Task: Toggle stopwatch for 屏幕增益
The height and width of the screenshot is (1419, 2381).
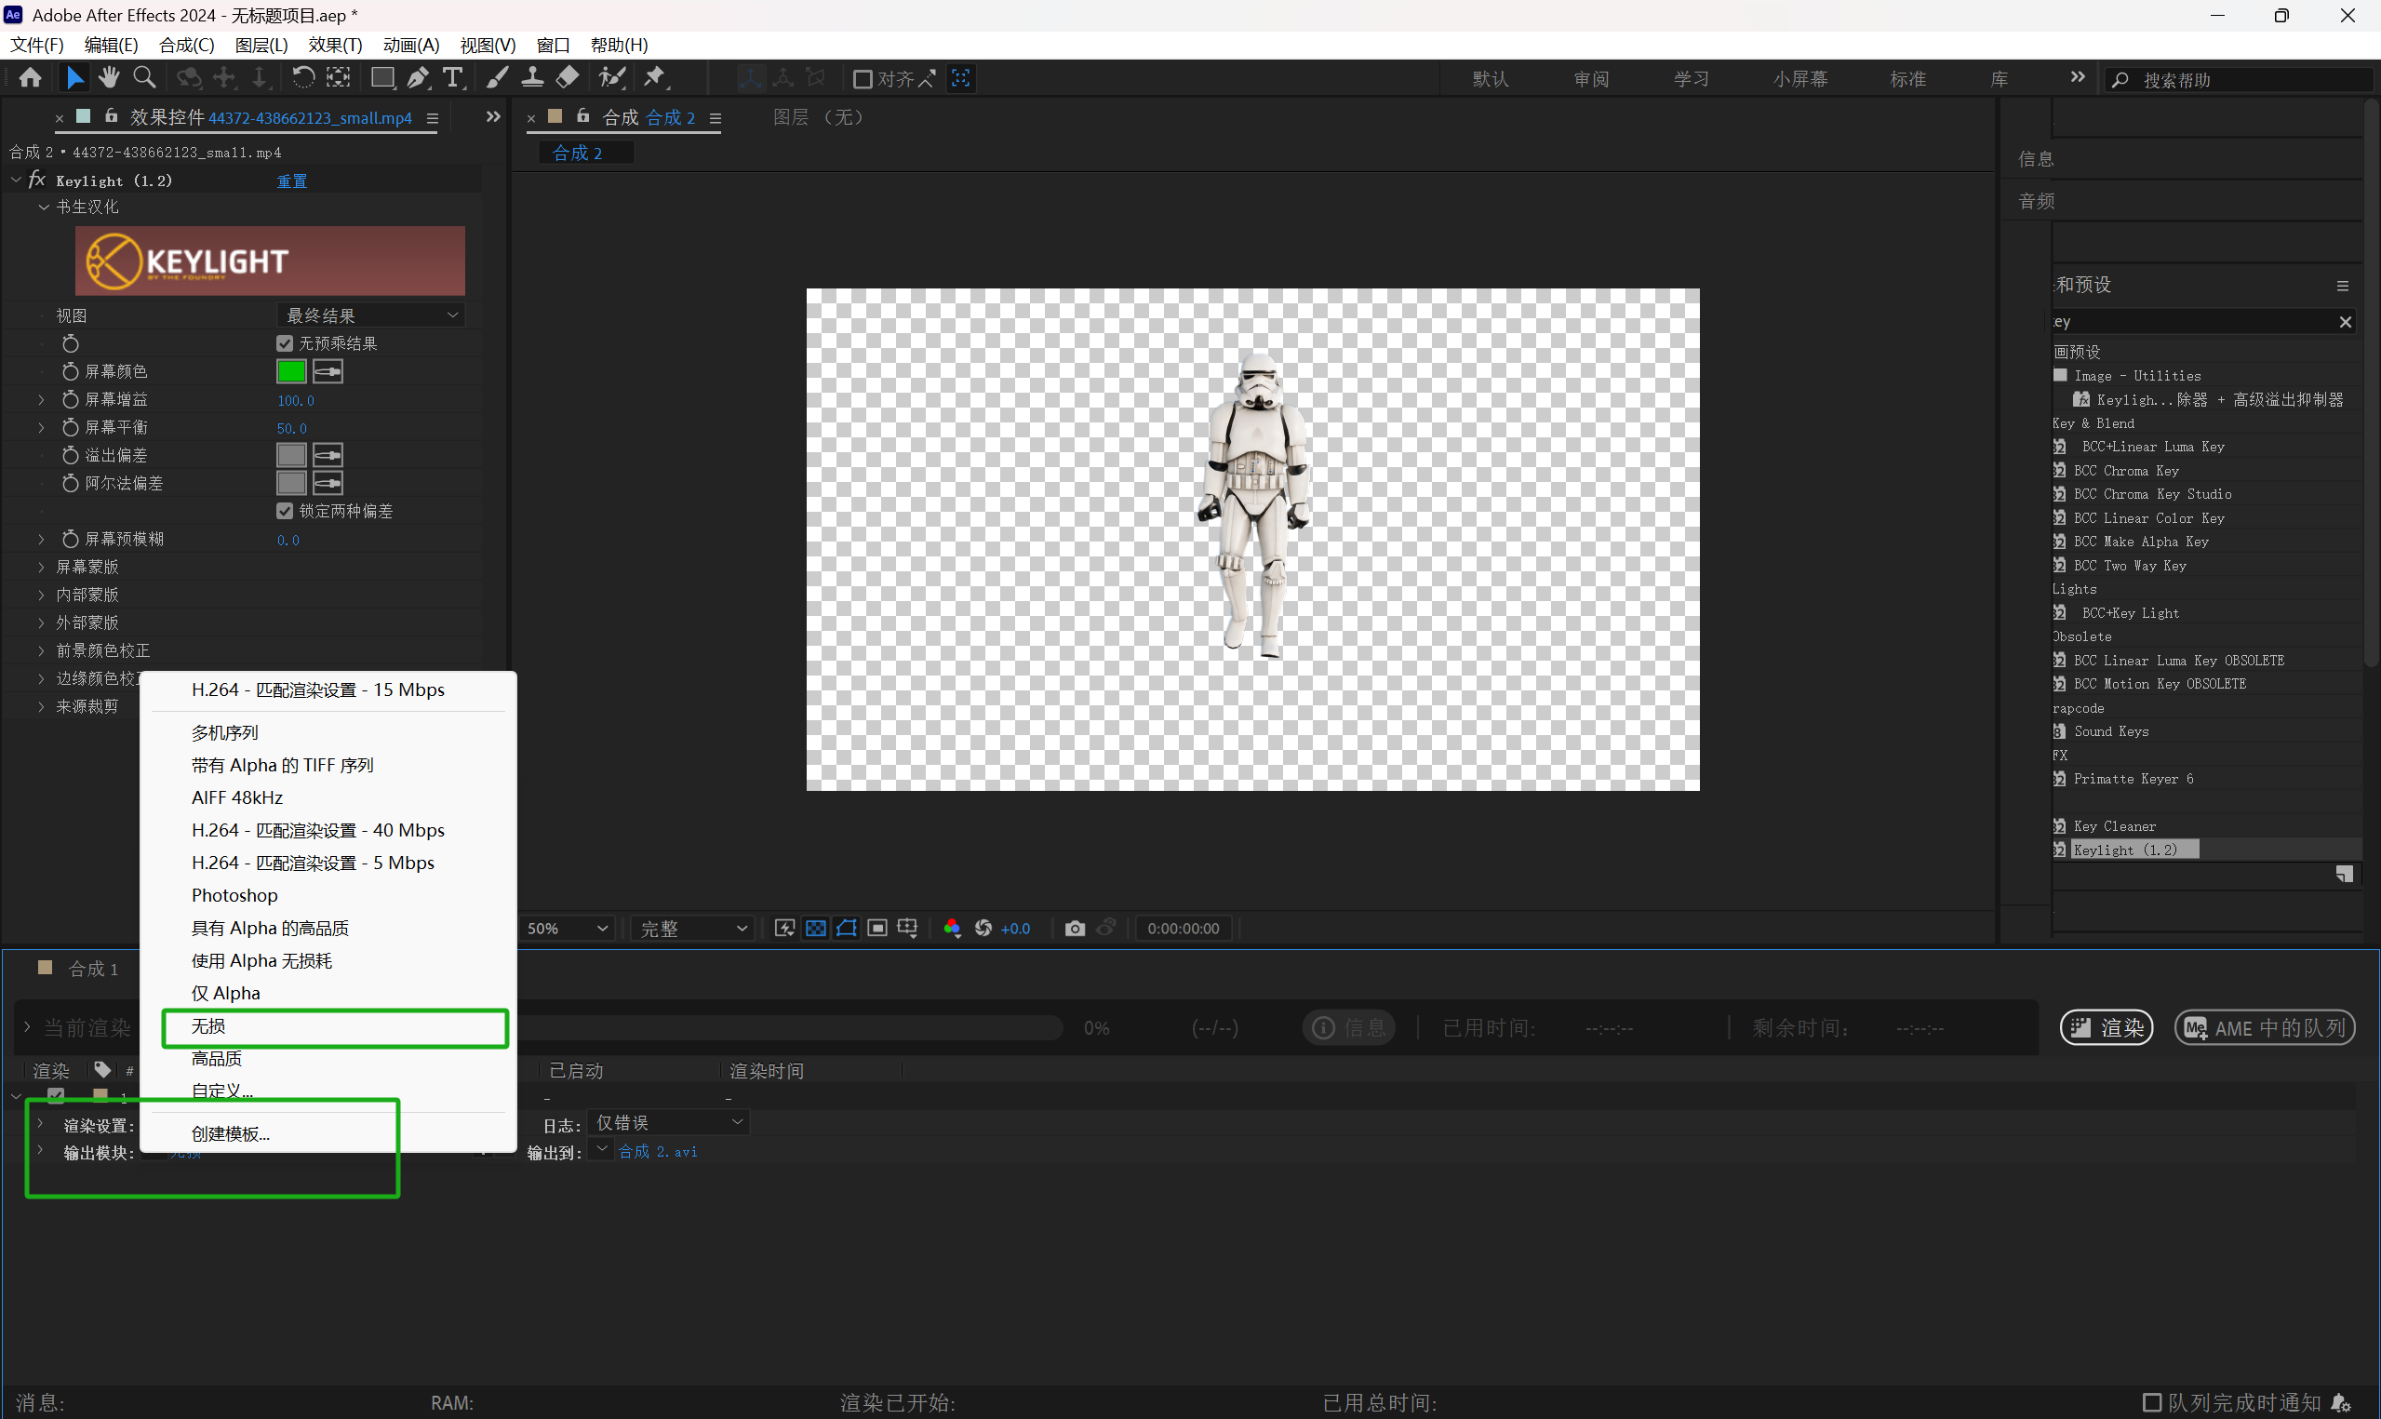Action: pos(70,399)
